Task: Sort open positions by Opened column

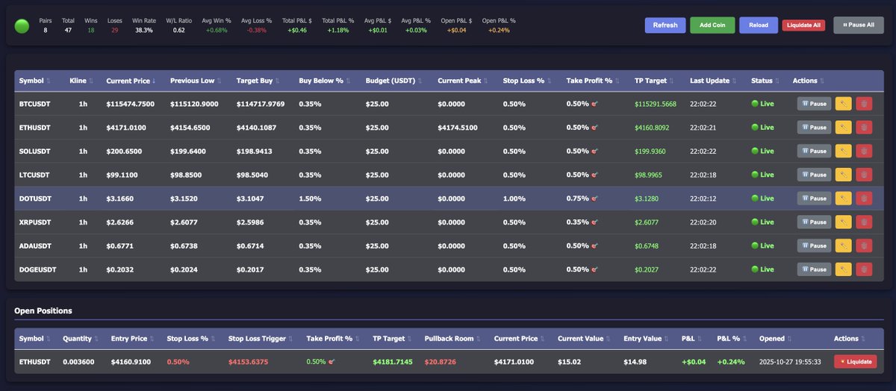Action: pos(775,338)
